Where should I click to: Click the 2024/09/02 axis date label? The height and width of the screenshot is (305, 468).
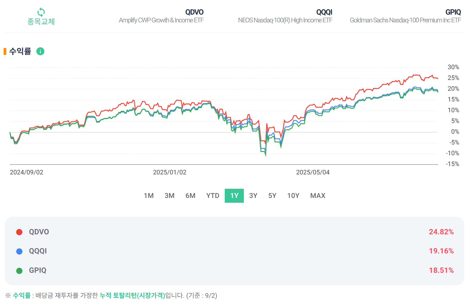(27, 172)
